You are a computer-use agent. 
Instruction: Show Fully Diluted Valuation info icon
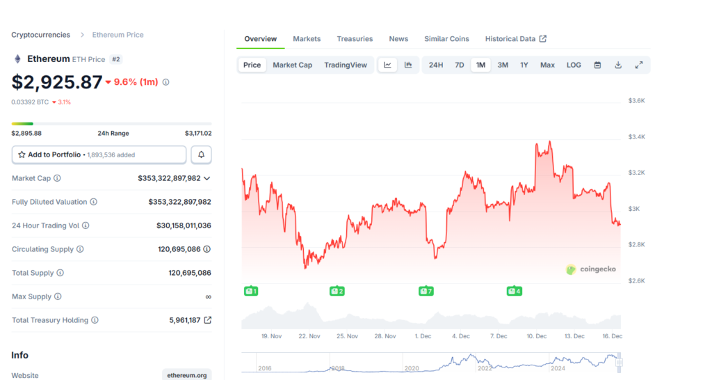tap(94, 202)
